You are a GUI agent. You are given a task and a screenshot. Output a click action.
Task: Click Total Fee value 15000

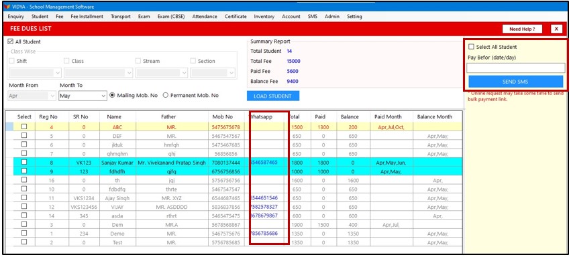click(293, 61)
